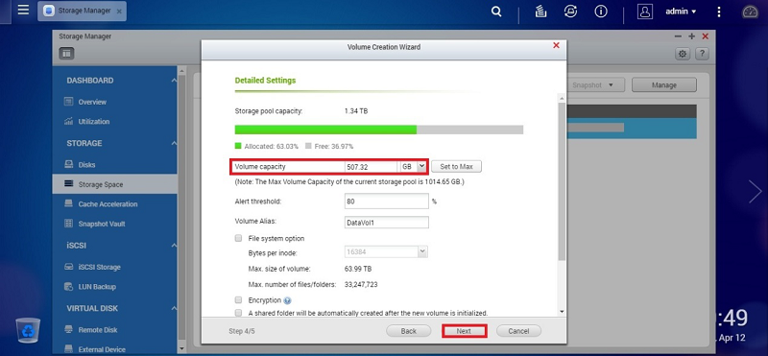Click the Back button

(409, 331)
